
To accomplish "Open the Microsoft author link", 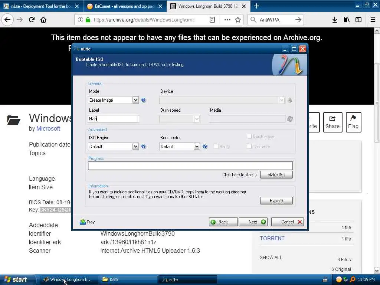I will (x=48, y=129).
